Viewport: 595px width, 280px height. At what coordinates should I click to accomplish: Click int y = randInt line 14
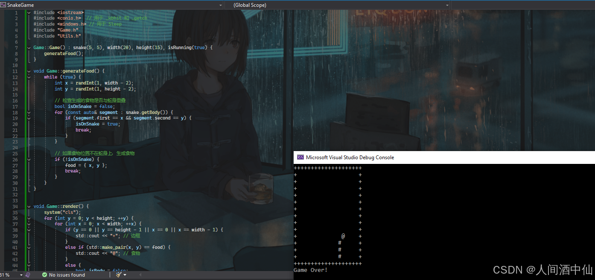95,89
